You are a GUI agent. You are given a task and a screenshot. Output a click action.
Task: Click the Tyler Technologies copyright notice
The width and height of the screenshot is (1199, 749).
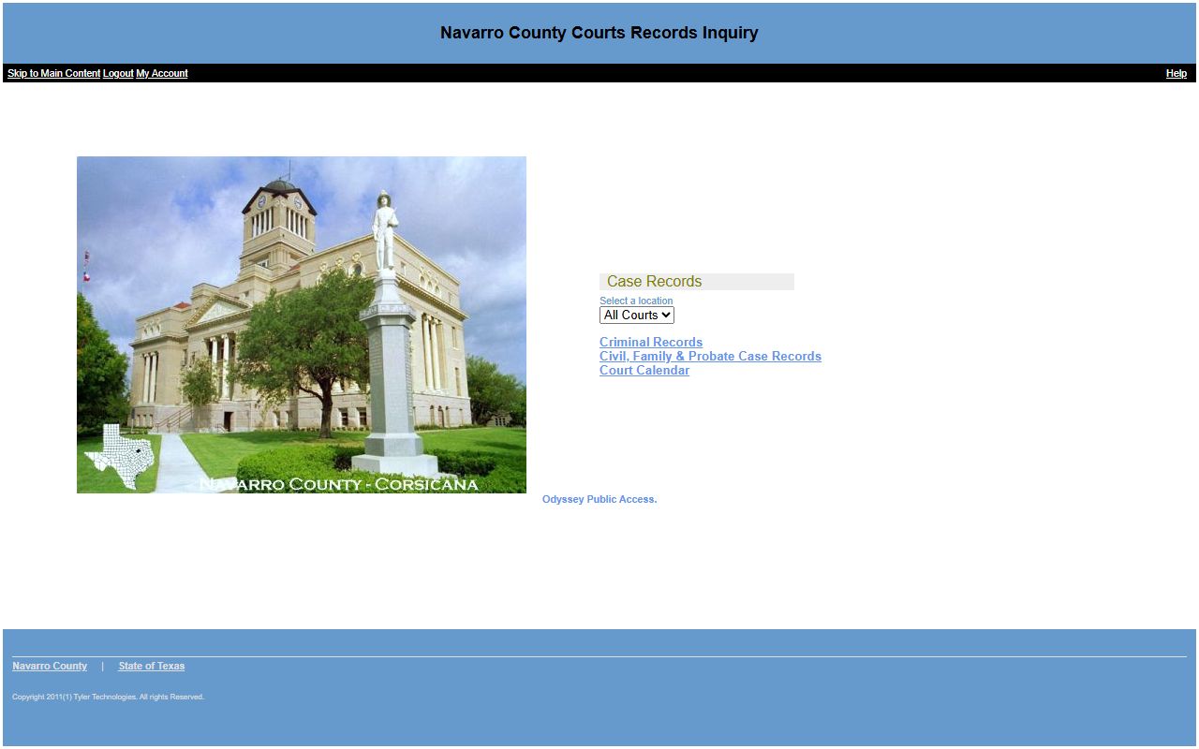(x=108, y=698)
